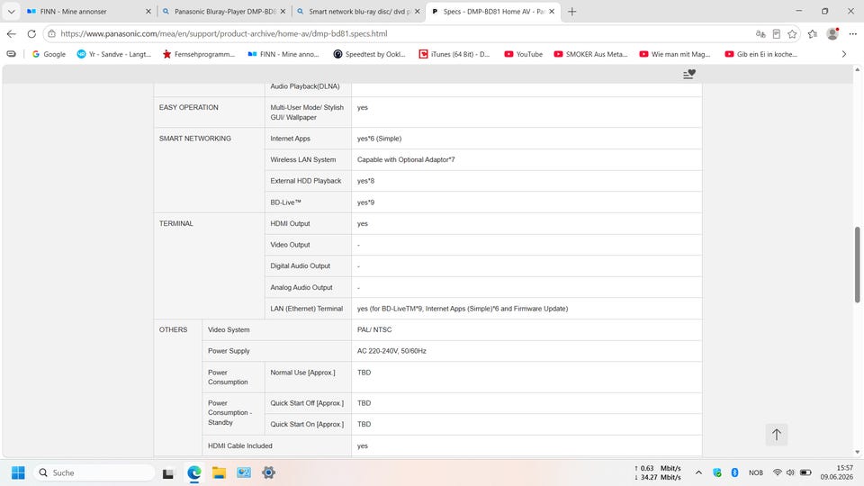Close the Smart network blu-ray disc tab
864x486 pixels.
pos(417,11)
